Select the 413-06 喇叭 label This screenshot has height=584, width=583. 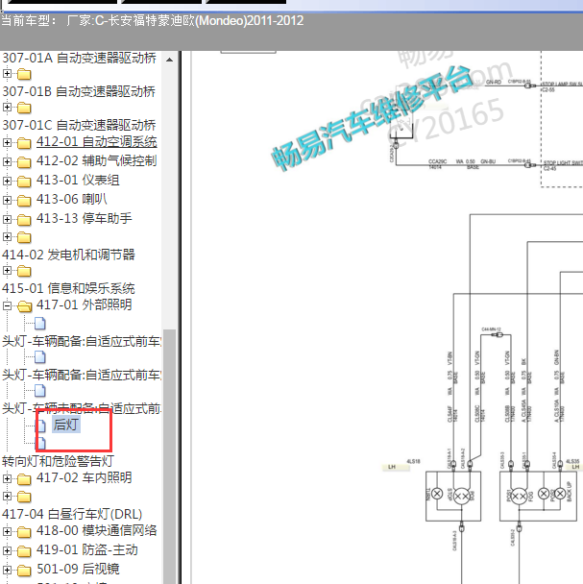pyautogui.click(x=71, y=199)
